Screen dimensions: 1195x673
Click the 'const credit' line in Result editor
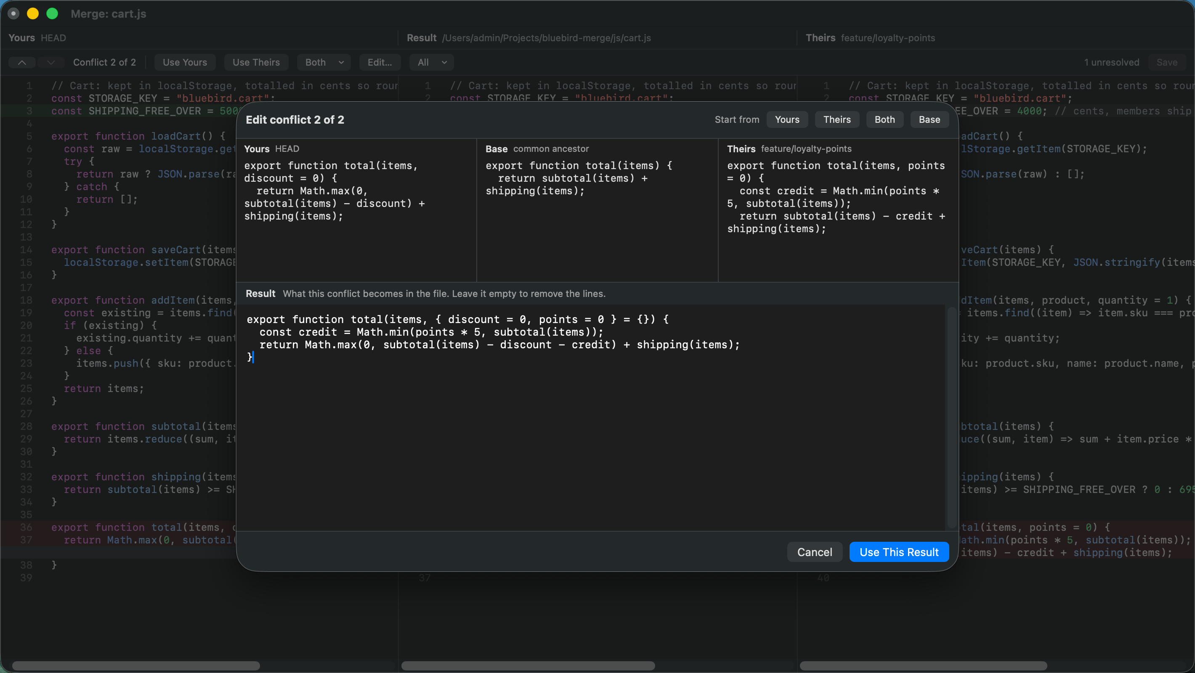(x=431, y=332)
